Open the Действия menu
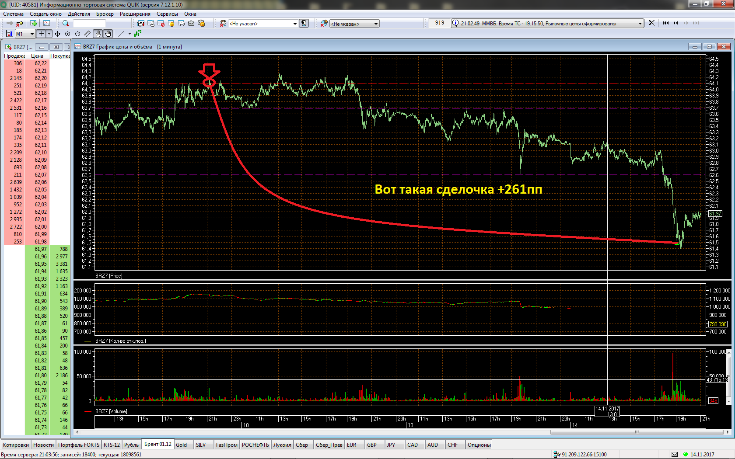Screen dimensions: 735x459 [79, 14]
